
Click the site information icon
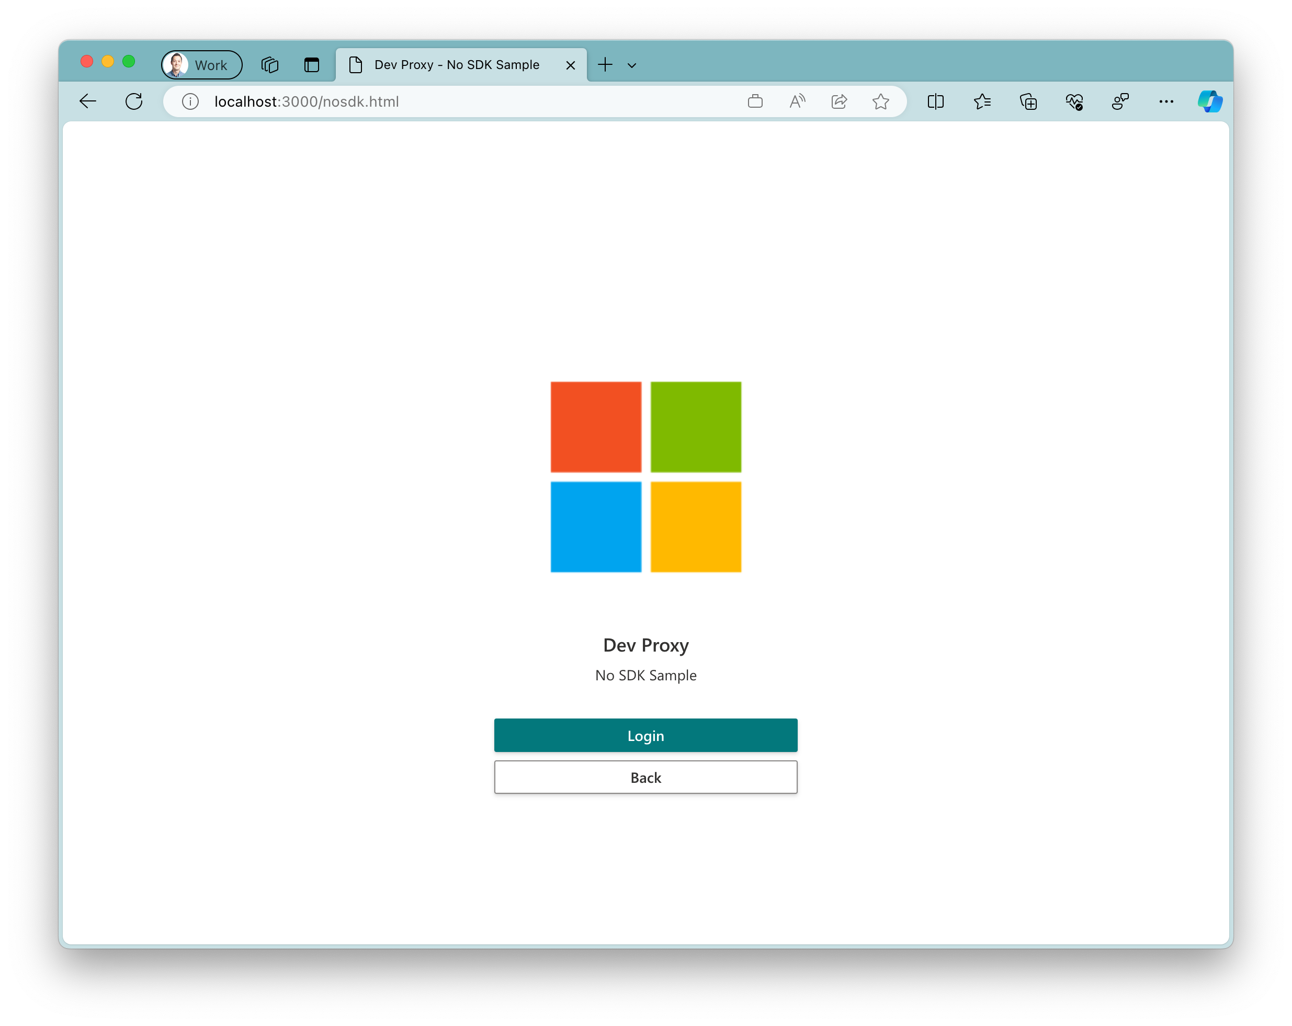pos(189,101)
